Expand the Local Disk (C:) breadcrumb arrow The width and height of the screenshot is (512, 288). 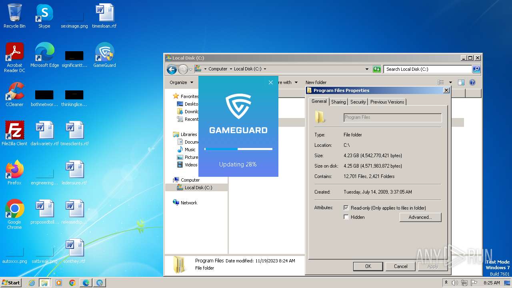(265, 69)
